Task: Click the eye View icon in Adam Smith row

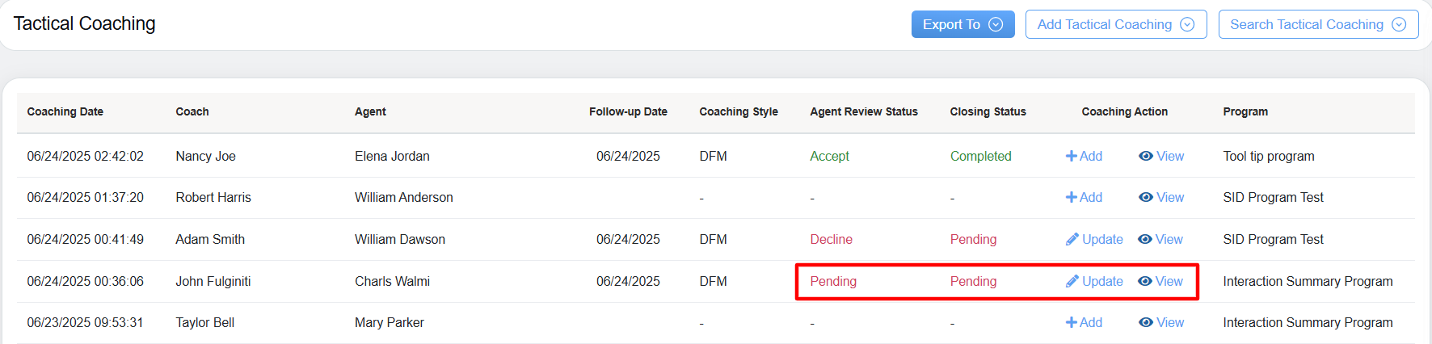Action: click(1144, 239)
